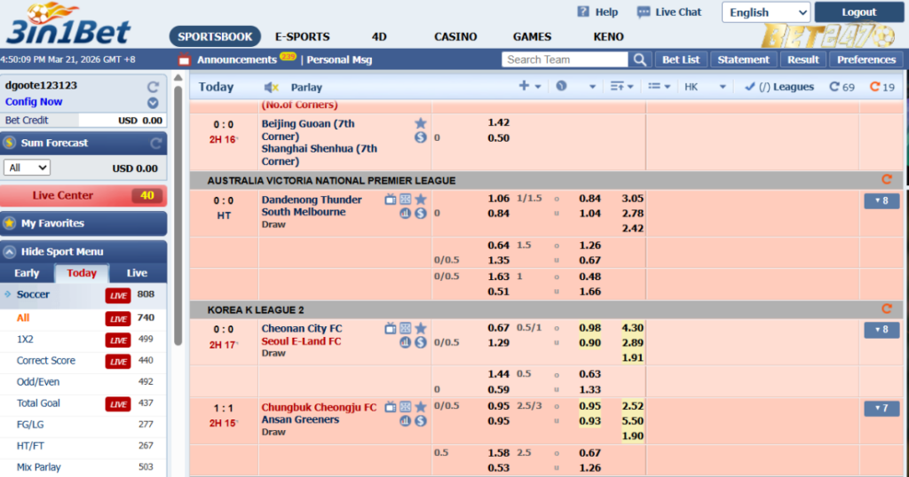Open the list view type dropdown
The image size is (909, 477).
(659, 86)
